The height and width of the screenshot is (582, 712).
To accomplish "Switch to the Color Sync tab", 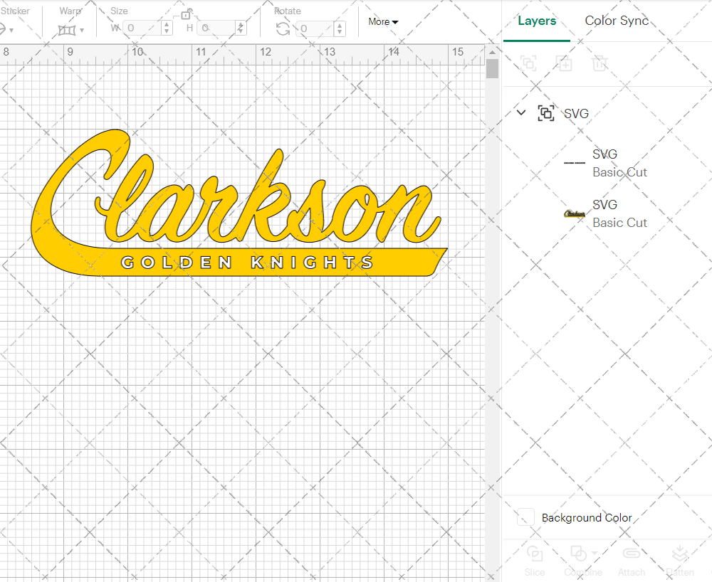I will (617, 21).
